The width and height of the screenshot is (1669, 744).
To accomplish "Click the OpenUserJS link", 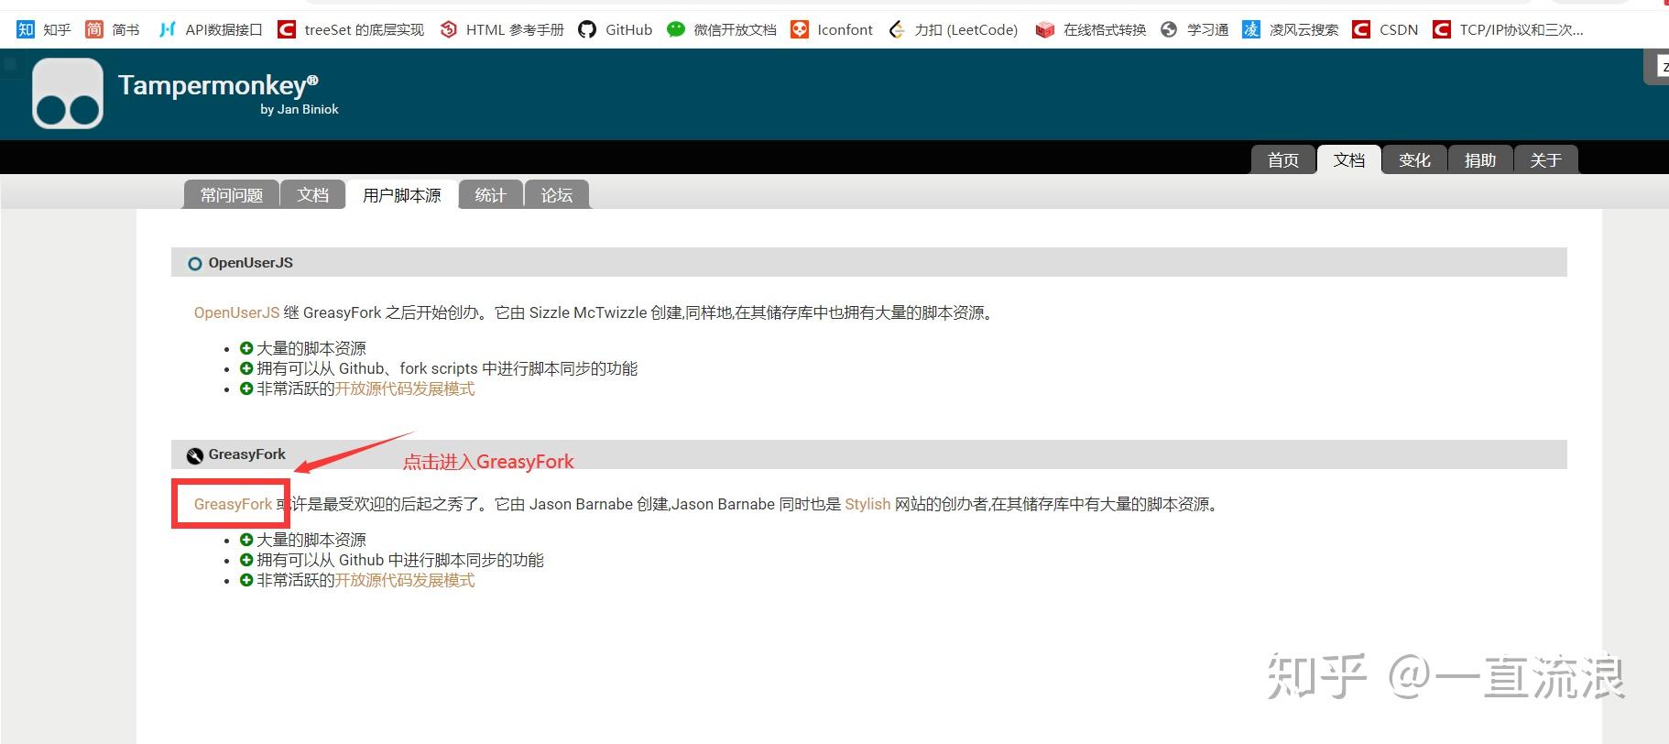I will tap(236, 312).
